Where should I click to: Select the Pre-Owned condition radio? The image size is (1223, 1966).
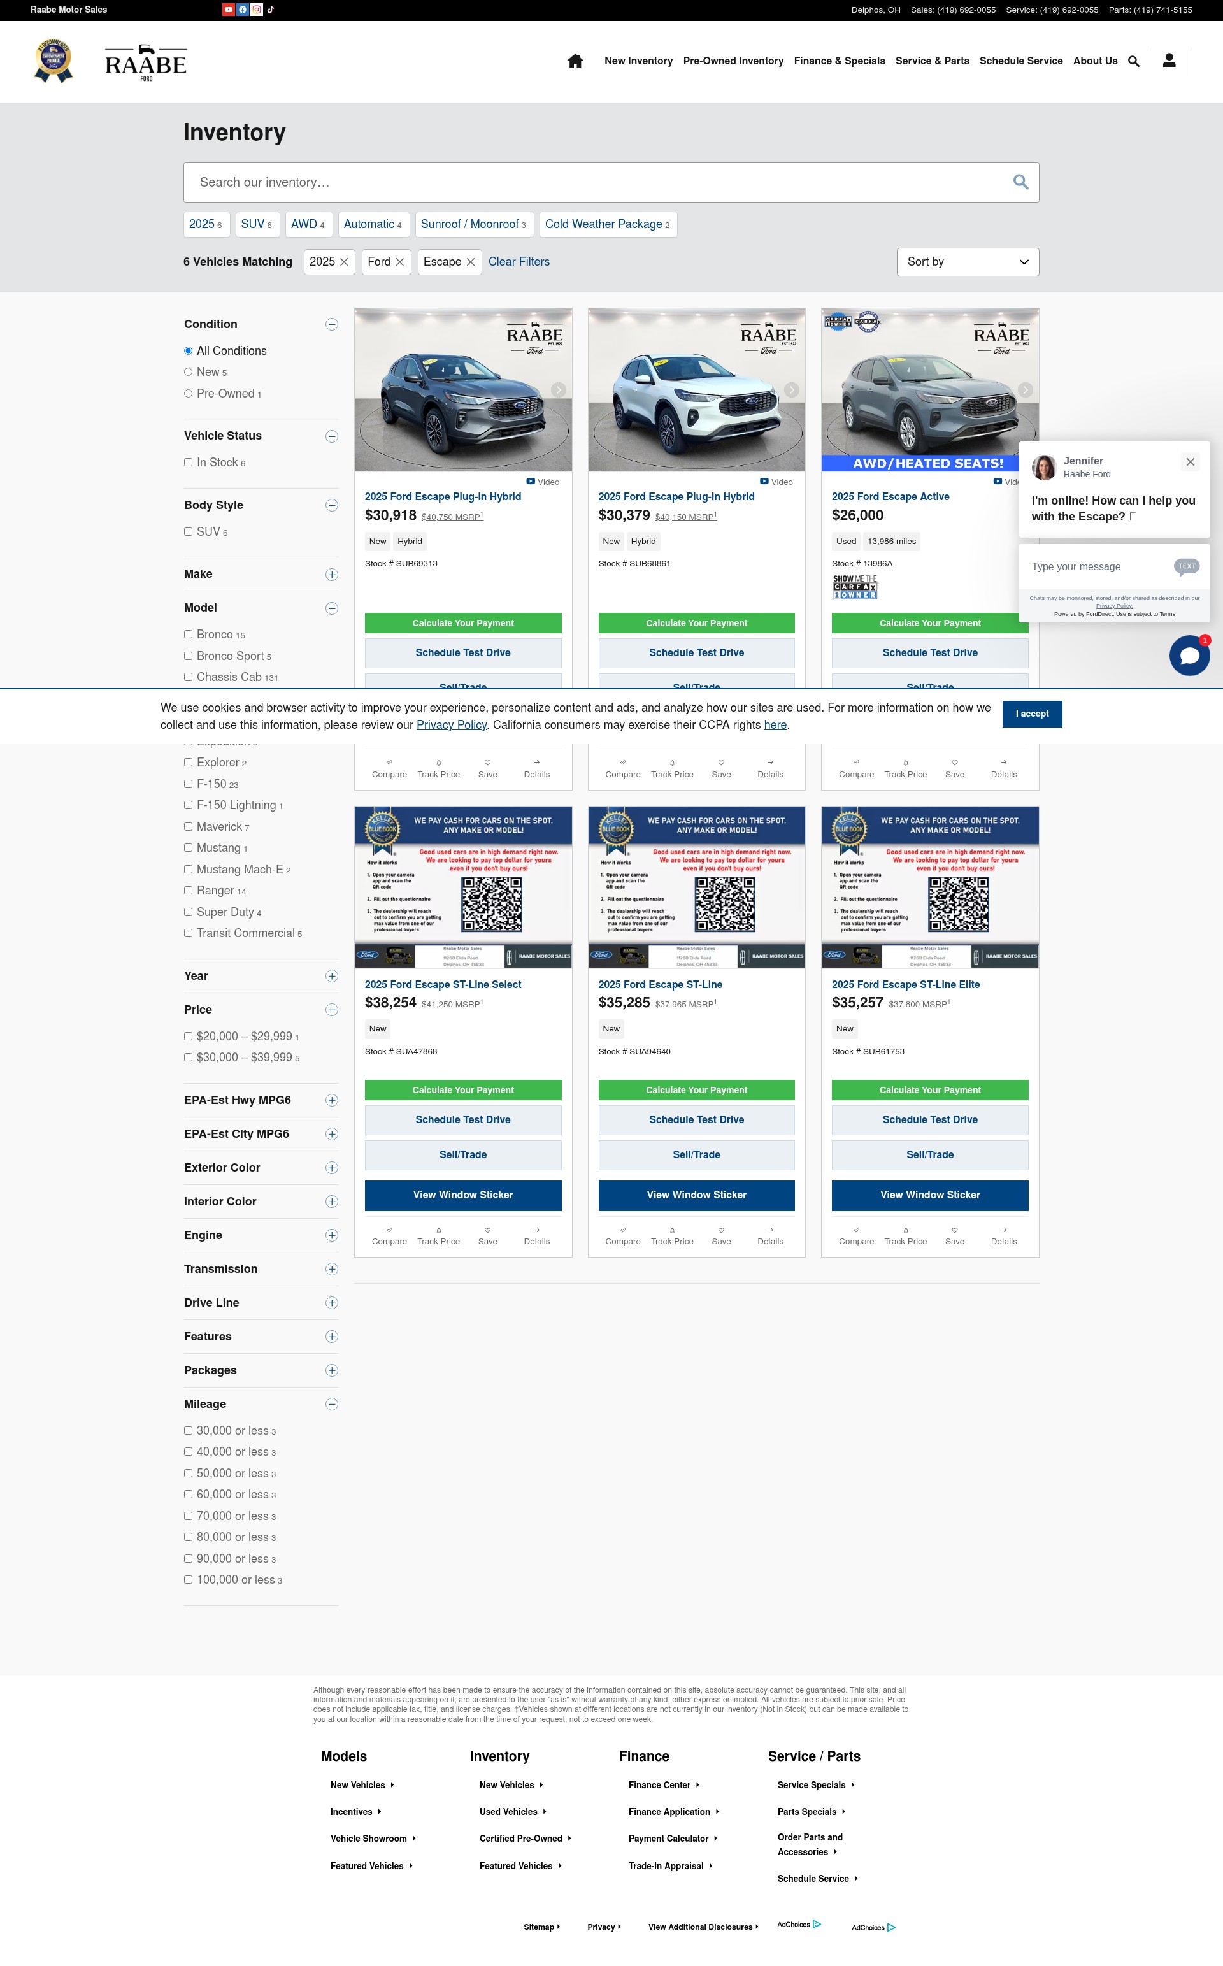188,394
